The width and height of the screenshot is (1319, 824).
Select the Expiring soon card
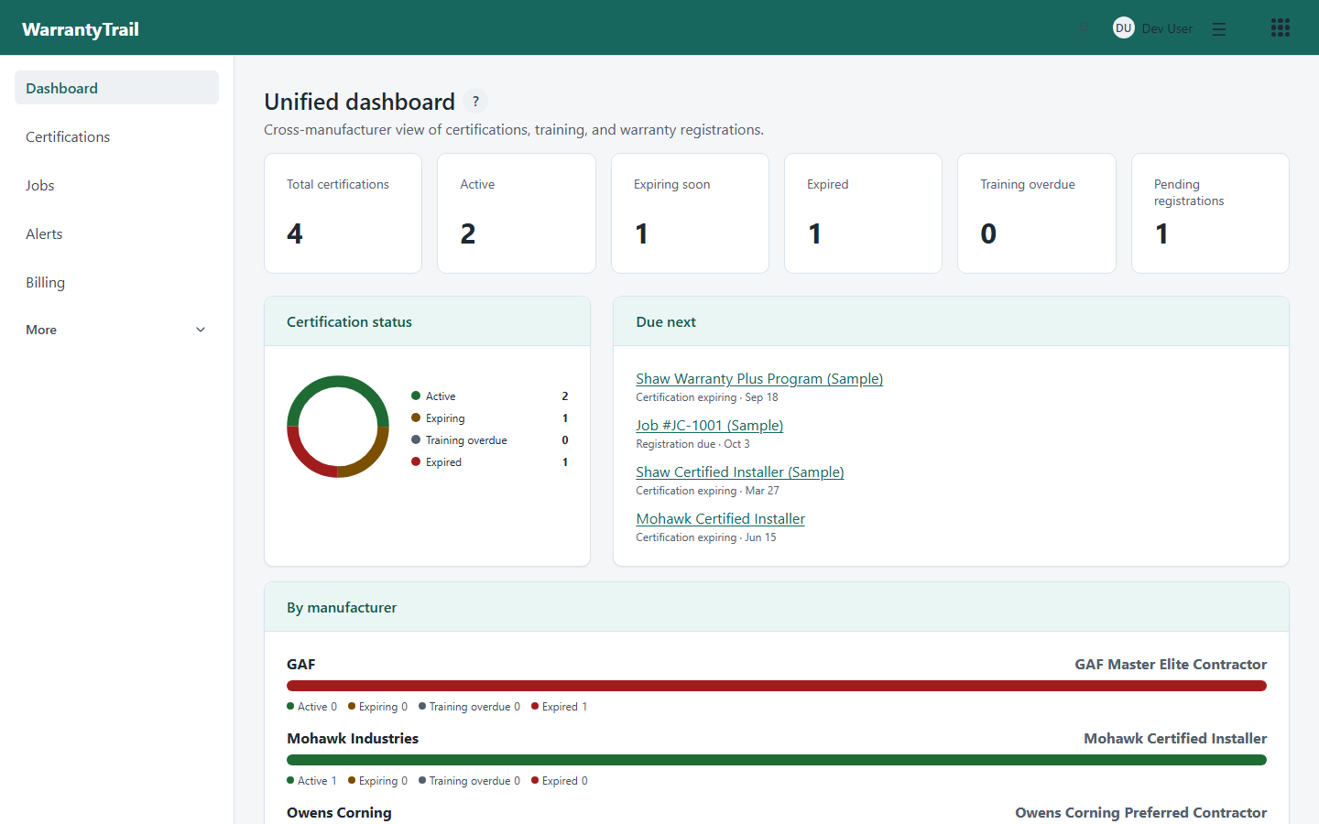click(690, 213)
